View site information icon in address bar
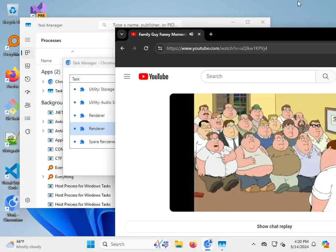The image size is (336, 252). (160, 48)
